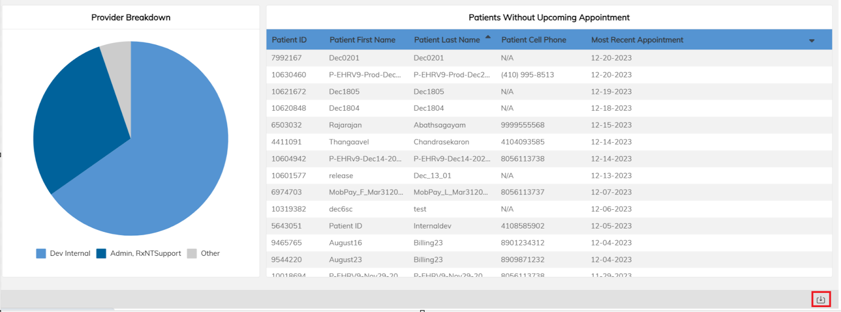Click the ascending sort arrow on Patient Last Name

(x=488, y=37)
